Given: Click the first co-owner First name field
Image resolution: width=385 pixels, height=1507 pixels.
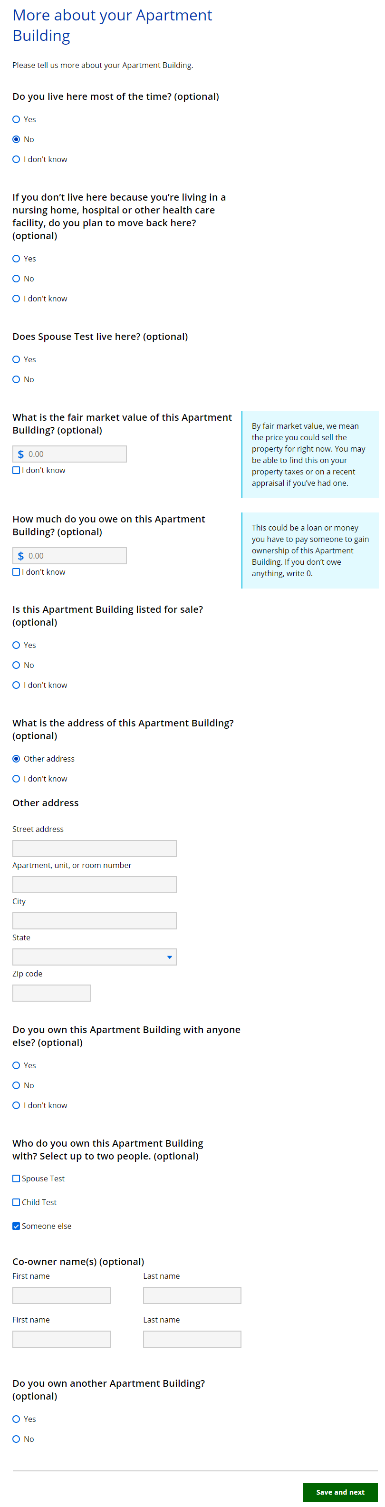Looking at the screenshot, I should pyautogui.click(x=61, y=1295).
